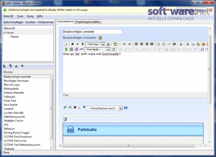The image size is (216, 157).
Task: Open the Hilfe menu
Action: (40, 16)
